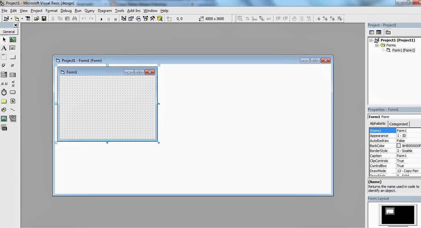Screen dimensions: 421x228
Task: Choose the Frame control in the toolbox
Action: point(4,57)
